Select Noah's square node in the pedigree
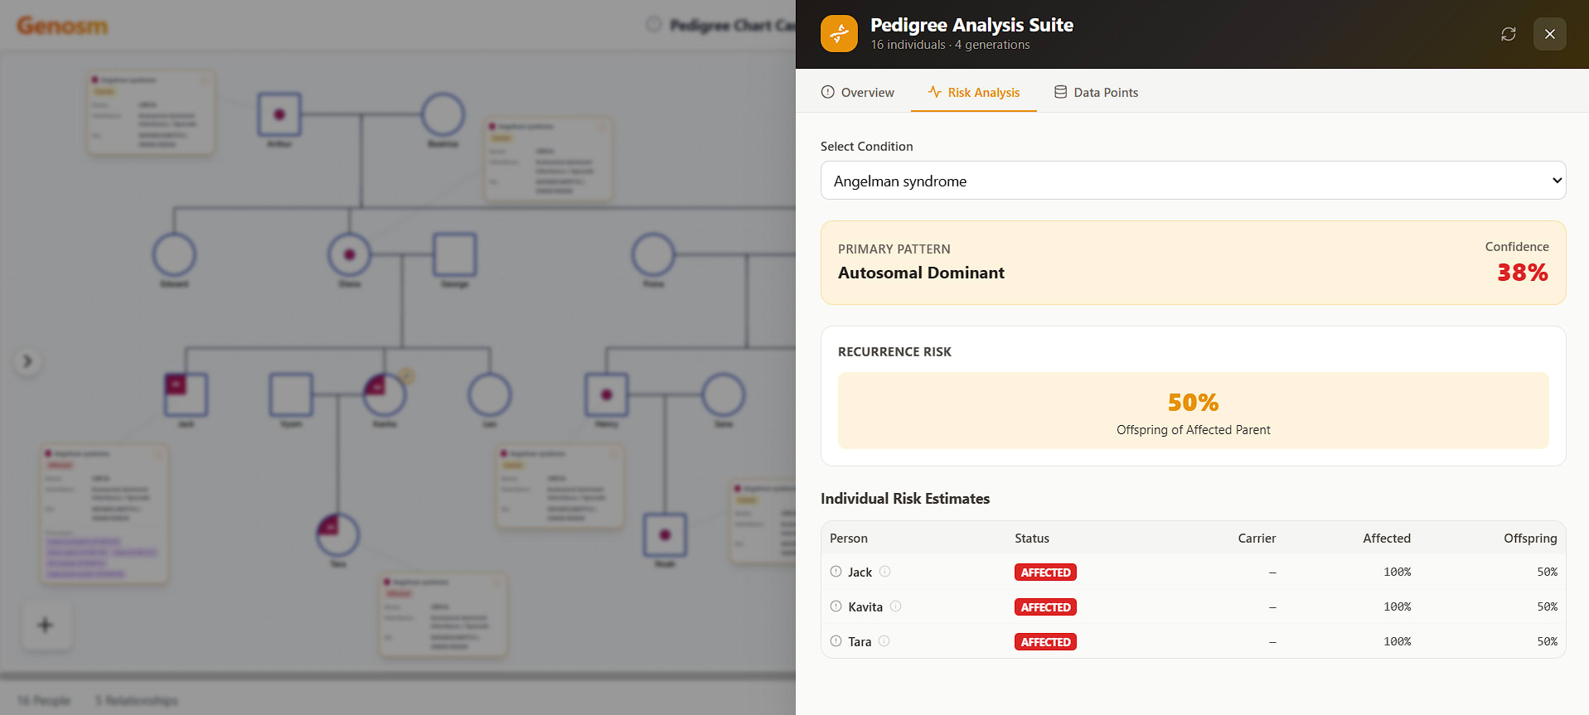 [x=665, y=534]
